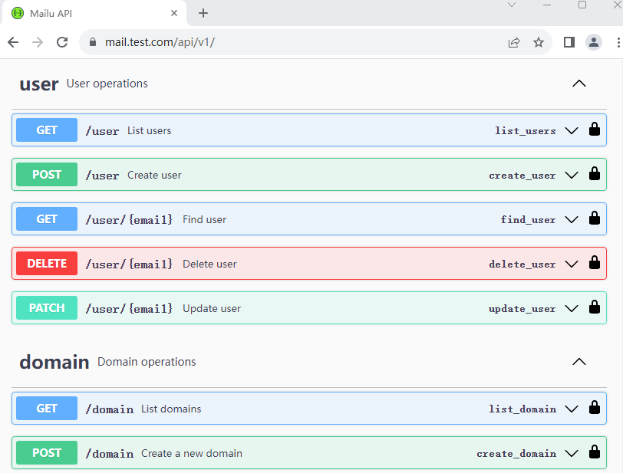Click /user/{email} path in Find user row
This screenshot has height=473, width=623.
click(129, 219)
